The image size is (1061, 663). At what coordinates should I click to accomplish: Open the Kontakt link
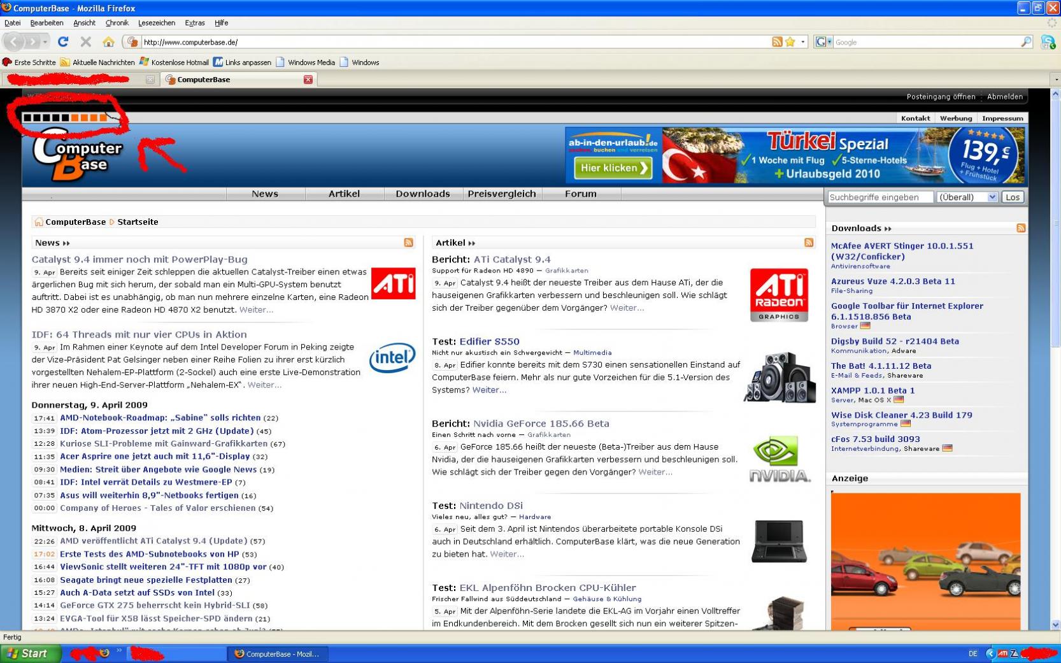click(x=915, y=118)
